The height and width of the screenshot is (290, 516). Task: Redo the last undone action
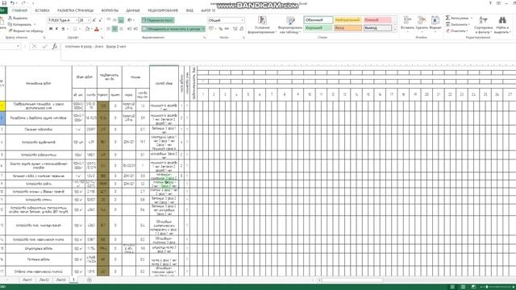coord(23,3)
